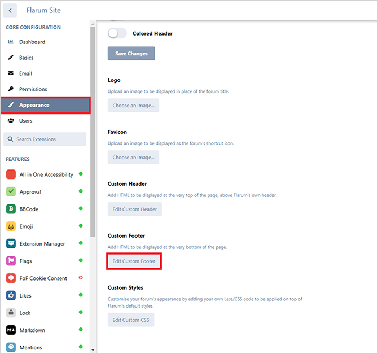Open the BBCode extension icon

11,209
